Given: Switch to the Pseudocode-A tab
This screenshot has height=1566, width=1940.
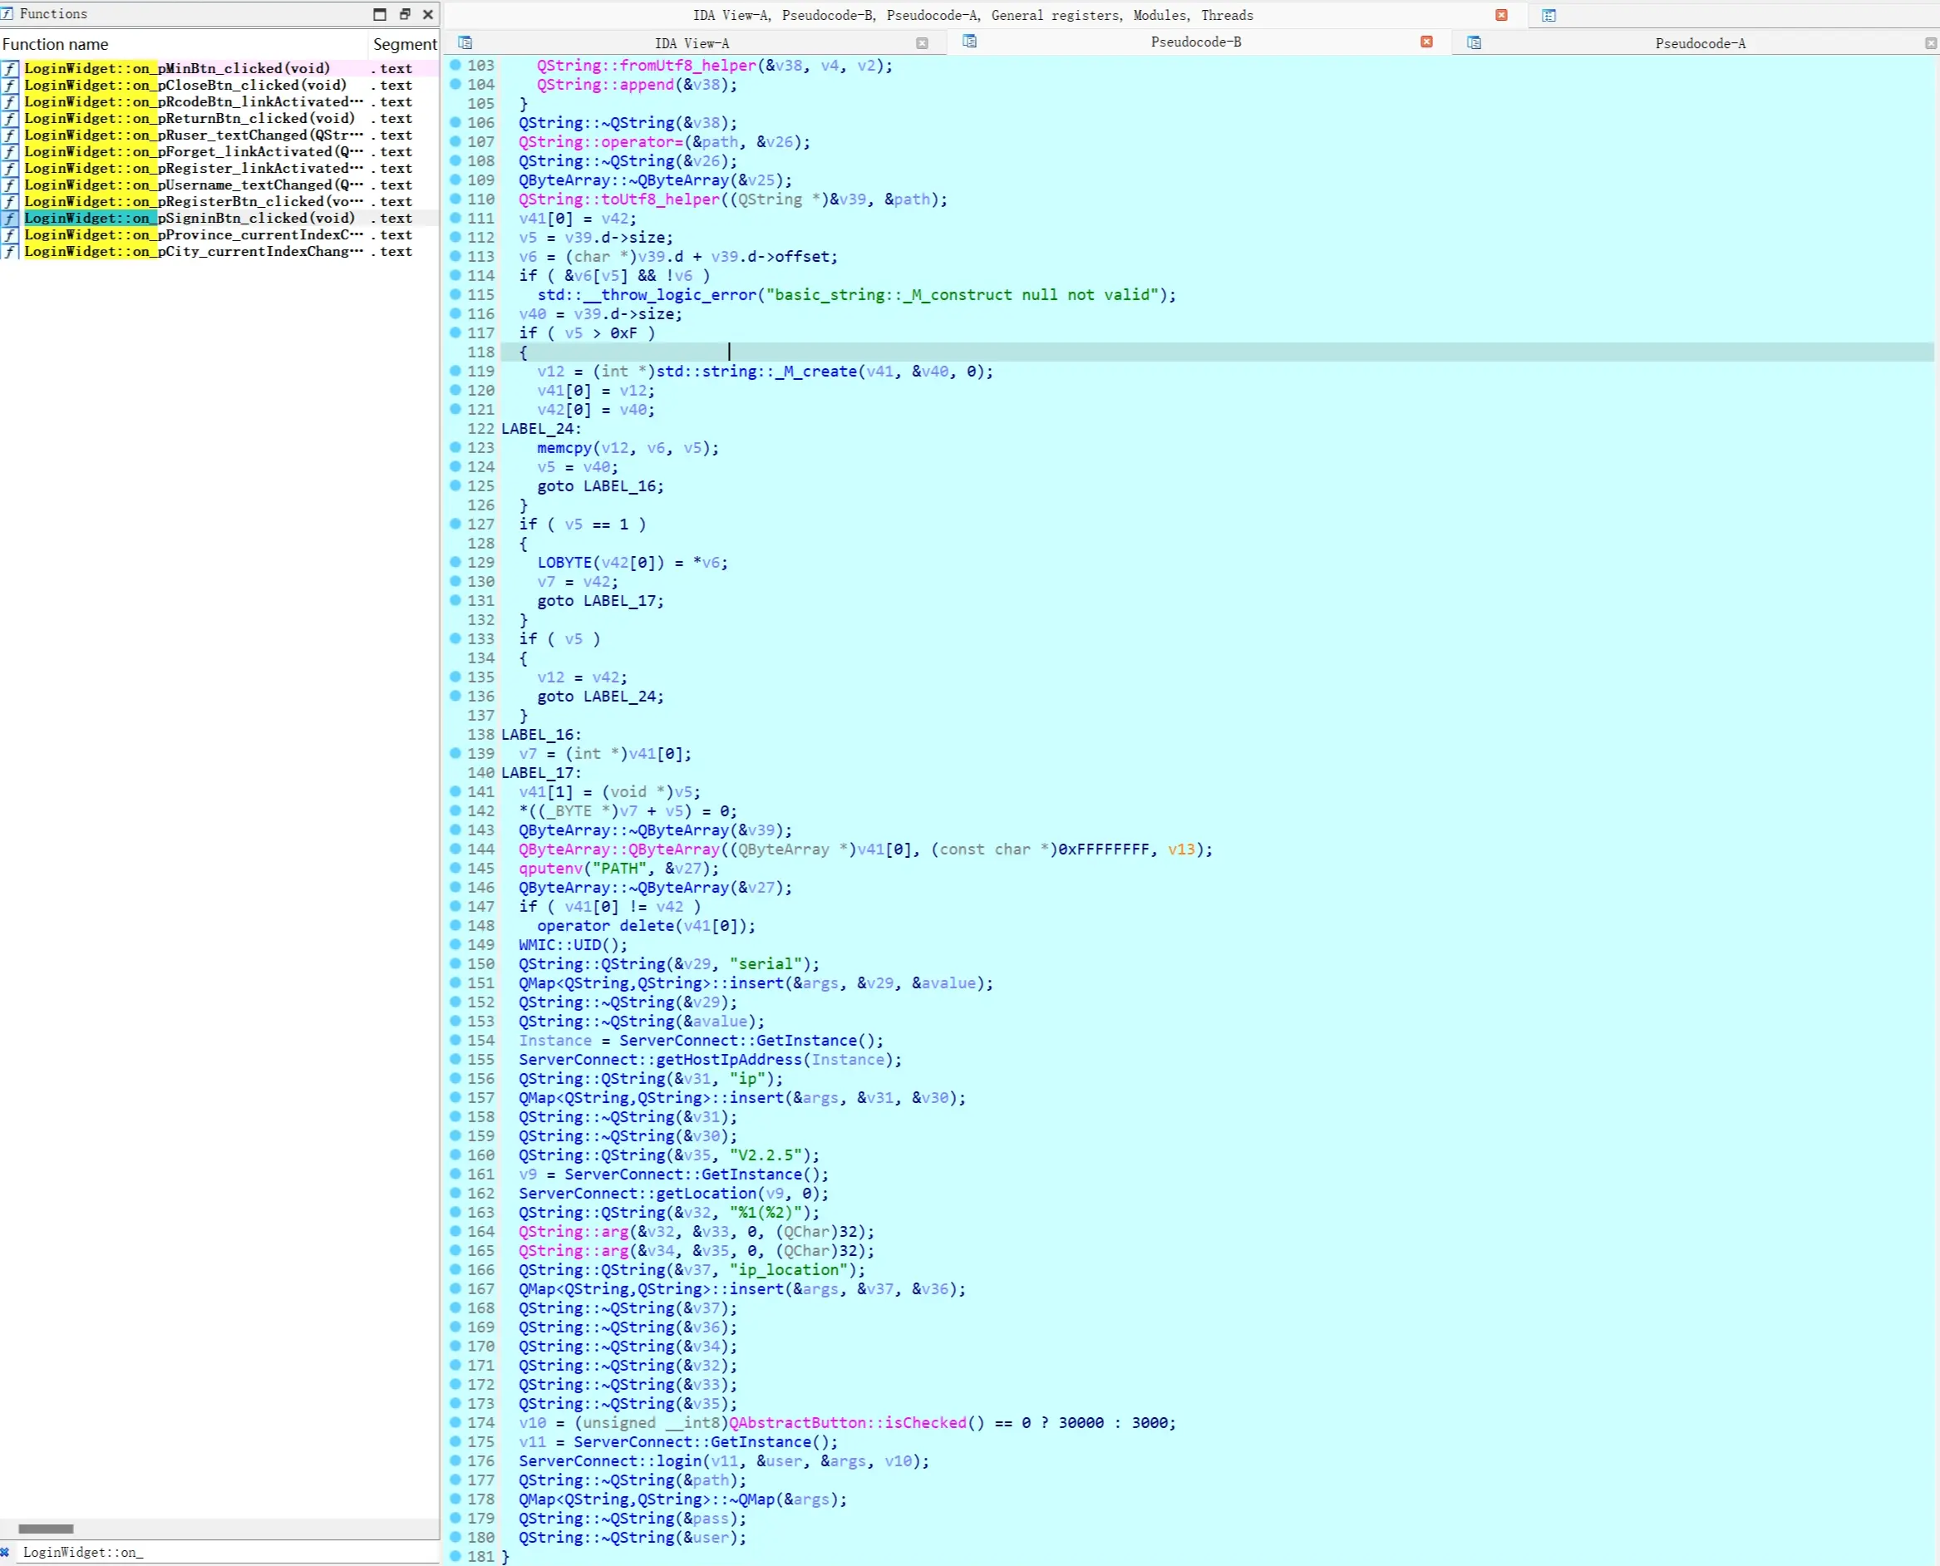Looking at the screenshot, I should (x=1700, y=43).
